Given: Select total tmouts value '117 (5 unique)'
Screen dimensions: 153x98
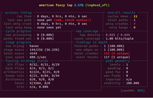Looking at the screenshot, I should click(x=117, y=57).
